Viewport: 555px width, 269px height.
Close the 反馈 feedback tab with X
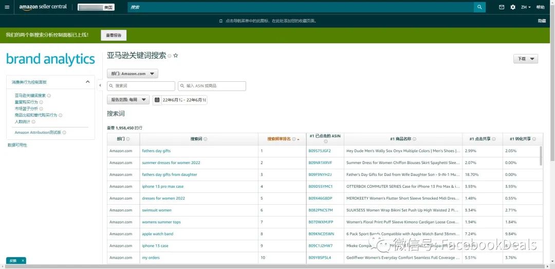tap(23, 260)
